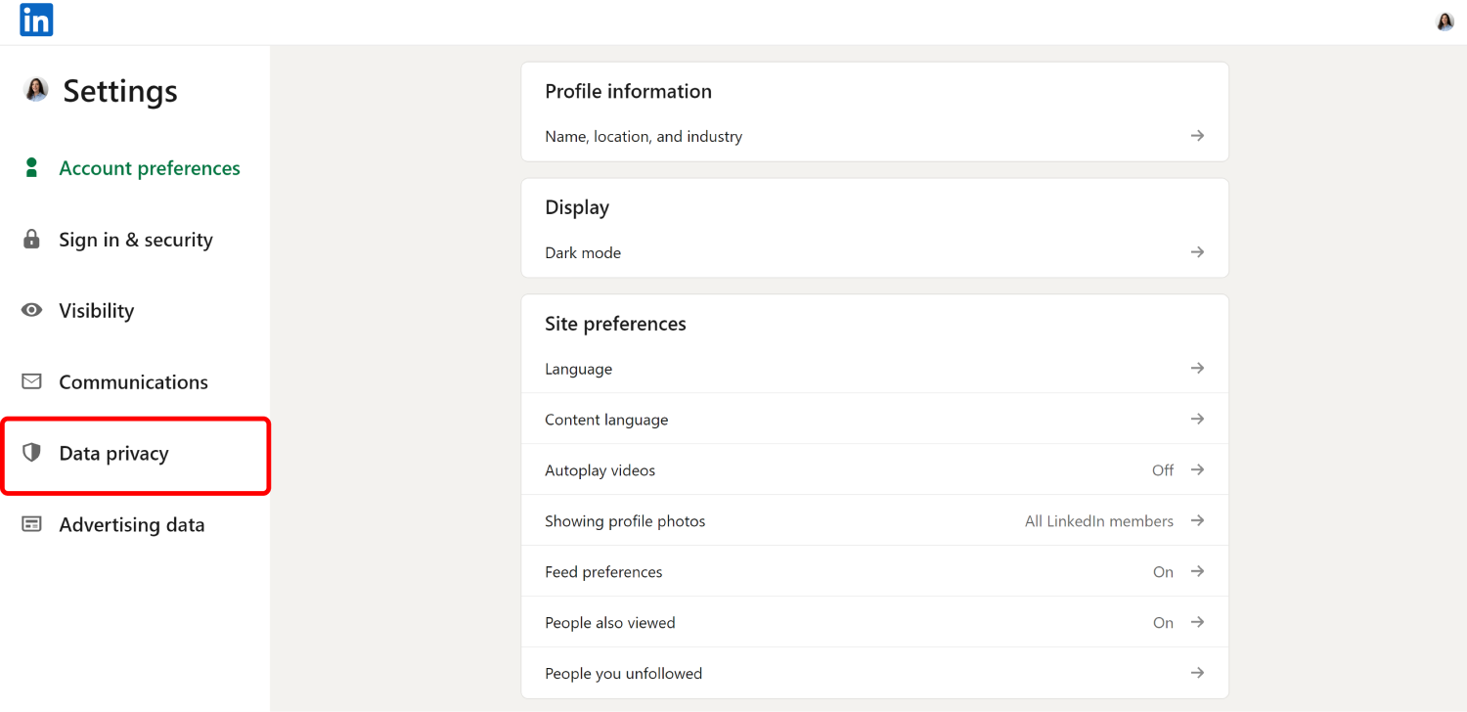The width and height of the screenshot is (1467, 712).
Task: Open People you unfollowed list
Action: pyautogui.click(x=623, y=674)
